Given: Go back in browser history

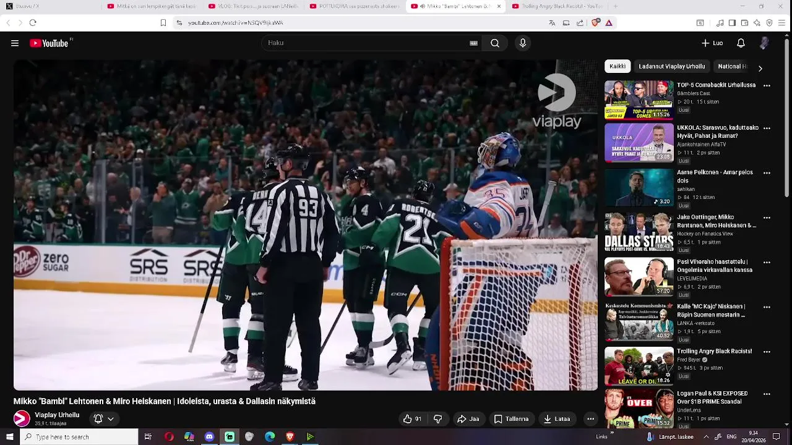Looking at the screenshot, I should point(8,23).
